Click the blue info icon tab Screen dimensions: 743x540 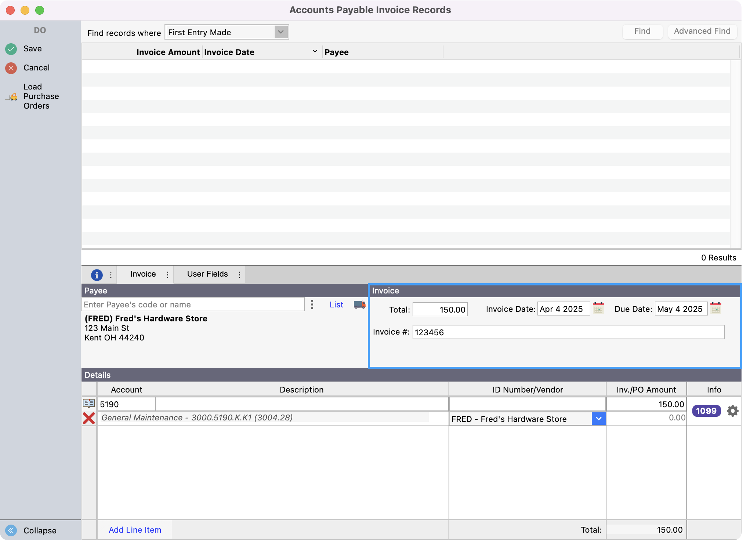(x=97, y=275)
